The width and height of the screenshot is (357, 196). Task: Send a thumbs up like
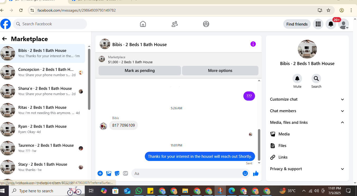256,173
